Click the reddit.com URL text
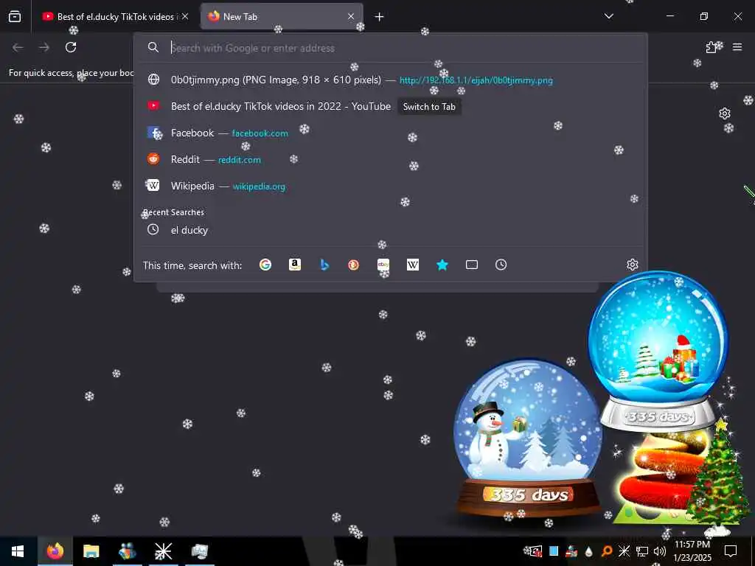Screen dimensions: 755x566 click(x=240, y=160)
